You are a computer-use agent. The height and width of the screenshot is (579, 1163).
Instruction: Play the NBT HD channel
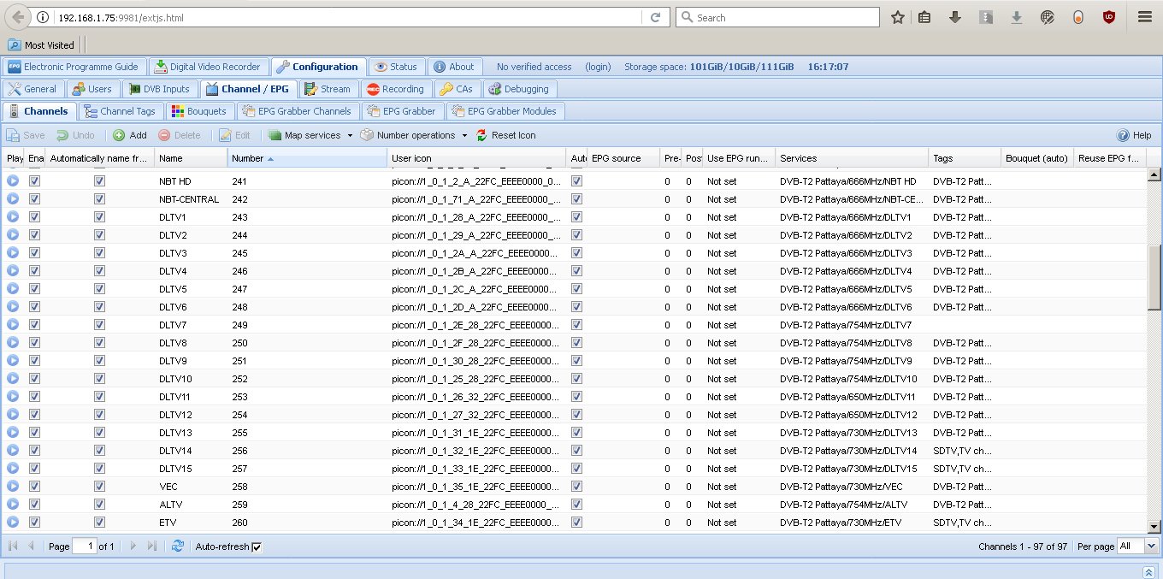point(13,181)
